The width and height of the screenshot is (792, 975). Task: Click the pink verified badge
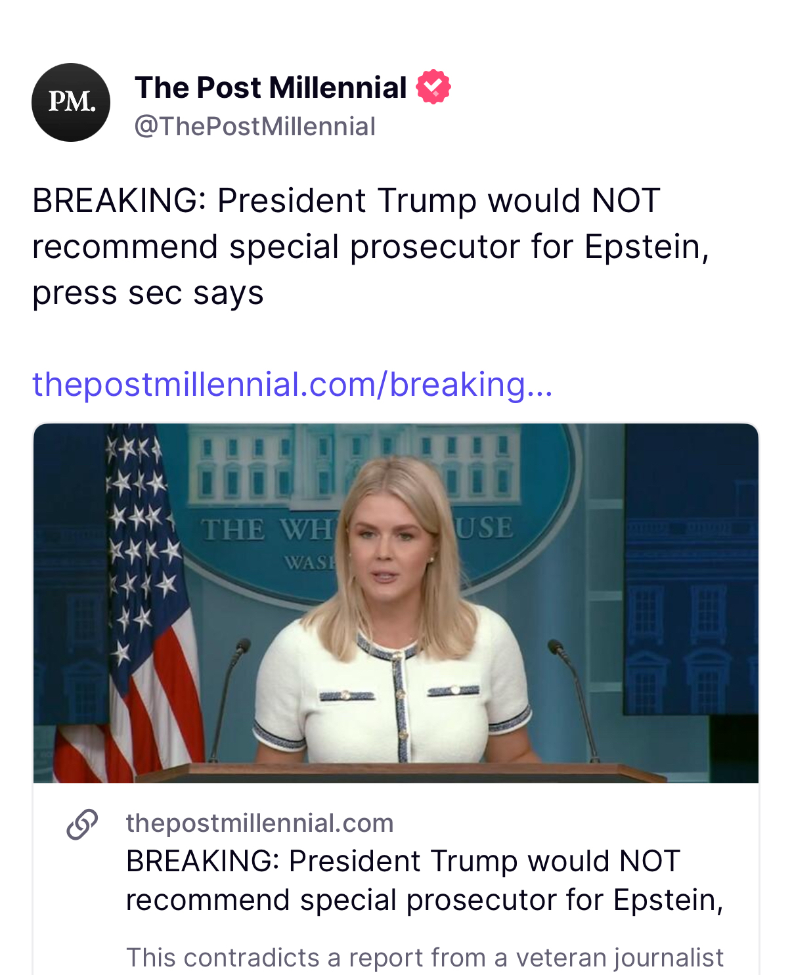(x=433, y=87)
